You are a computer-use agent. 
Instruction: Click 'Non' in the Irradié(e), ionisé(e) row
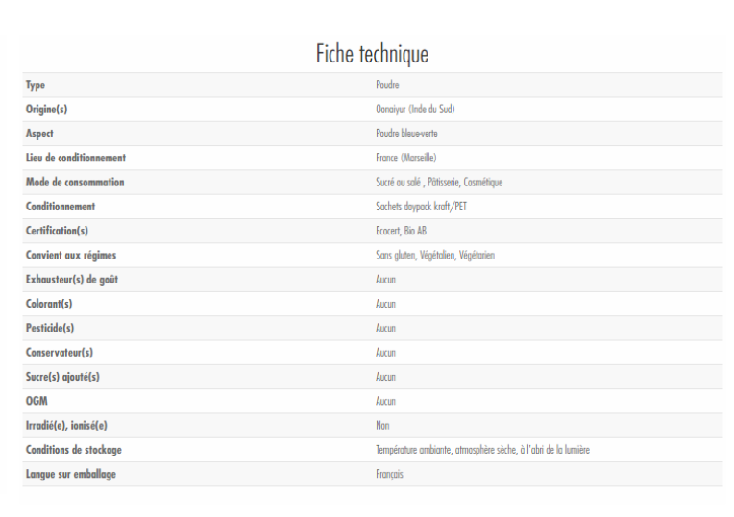[382, 426]
